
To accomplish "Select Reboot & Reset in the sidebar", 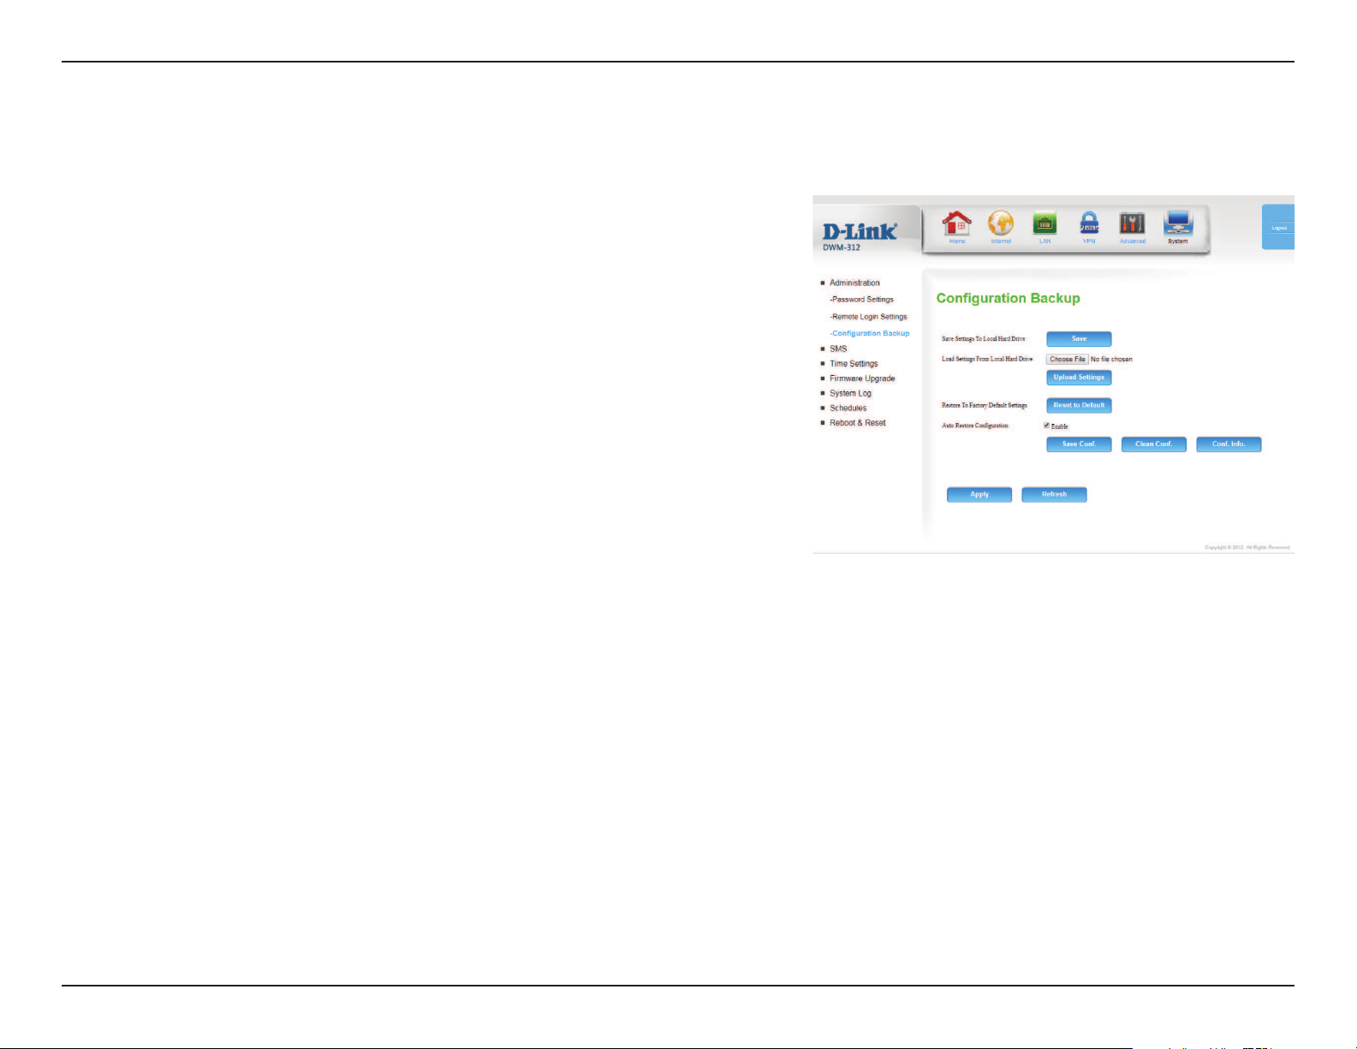I will point(857,423).
